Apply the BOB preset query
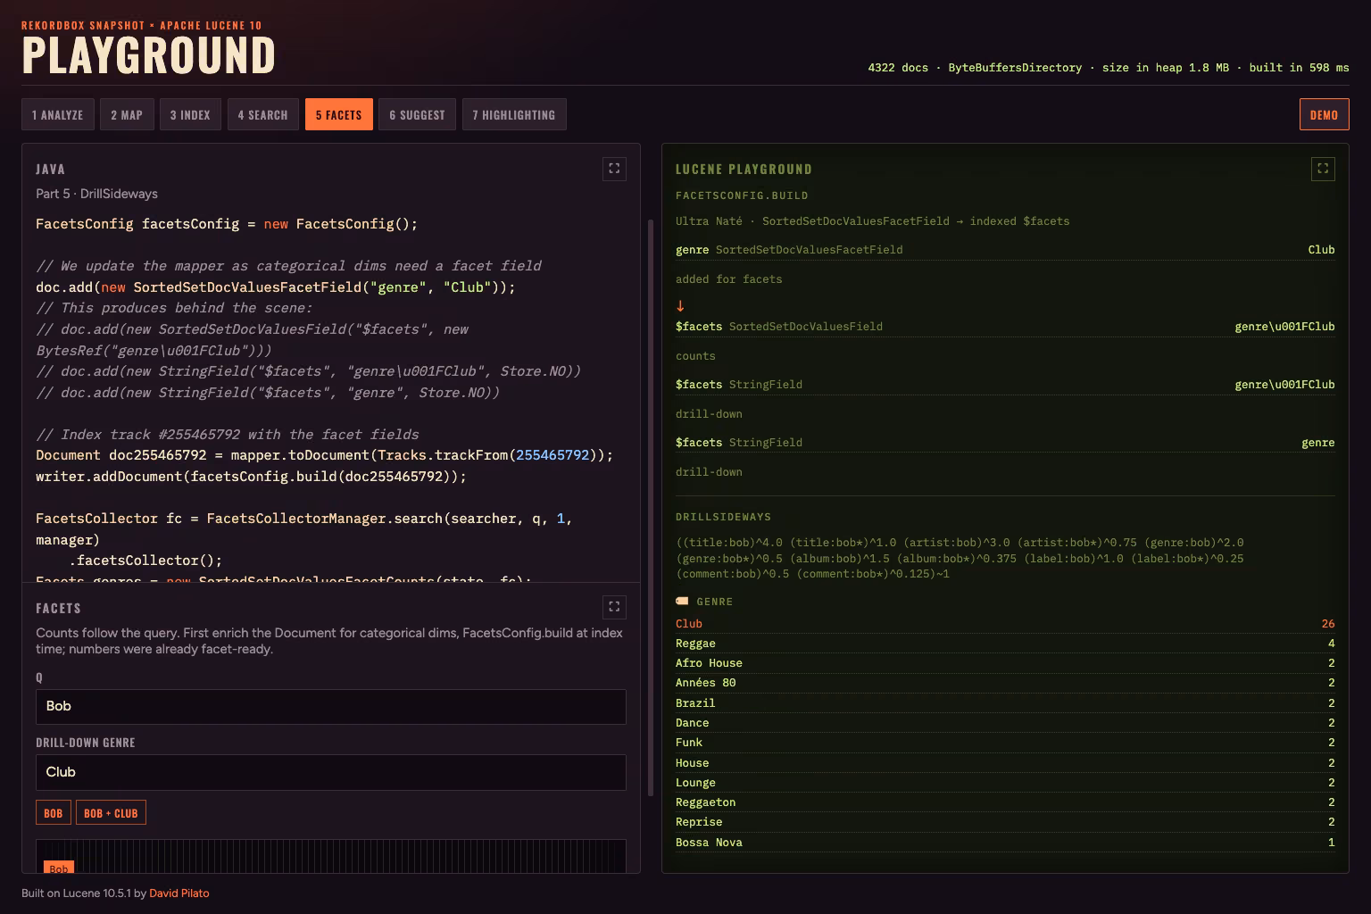The width and height of the screenshot is (1371, 914). tap(54, 812)
